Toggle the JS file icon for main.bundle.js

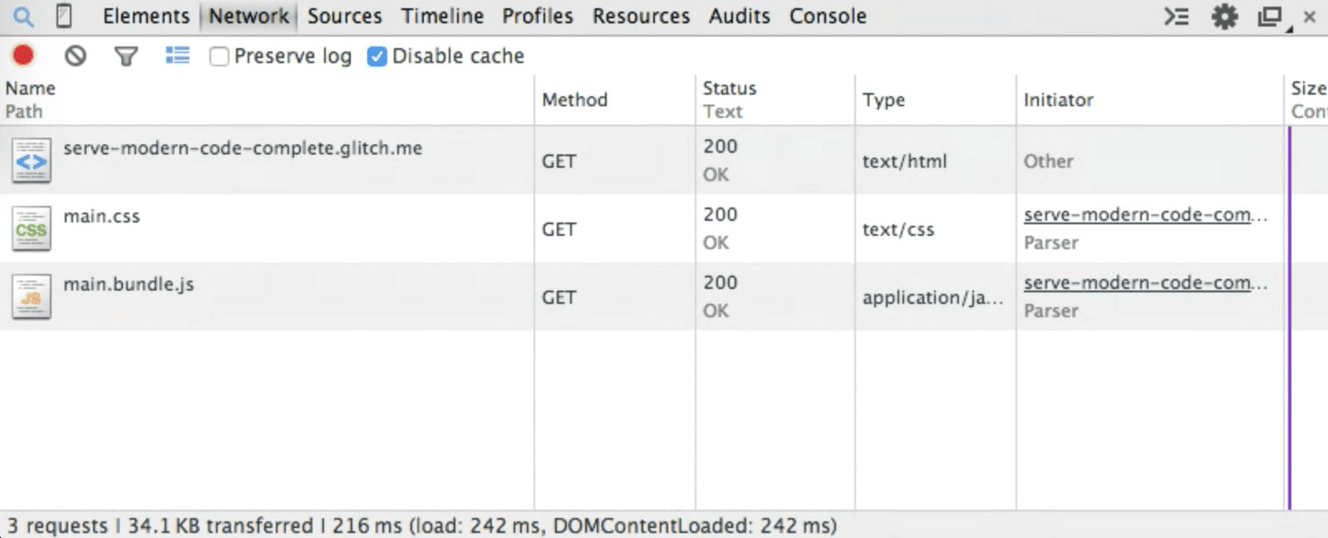pyautogui.click(x=31, y=296)
